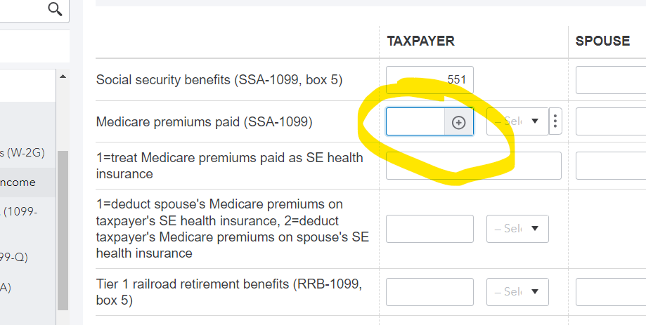Expand dropdown for deduct spouse's Medicare premiums
The height and width of the screenshot is (325, 646).
pos(517,229)
